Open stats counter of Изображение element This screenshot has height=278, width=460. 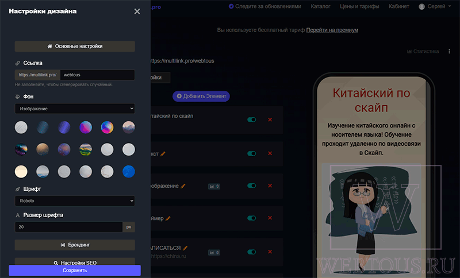214,186
